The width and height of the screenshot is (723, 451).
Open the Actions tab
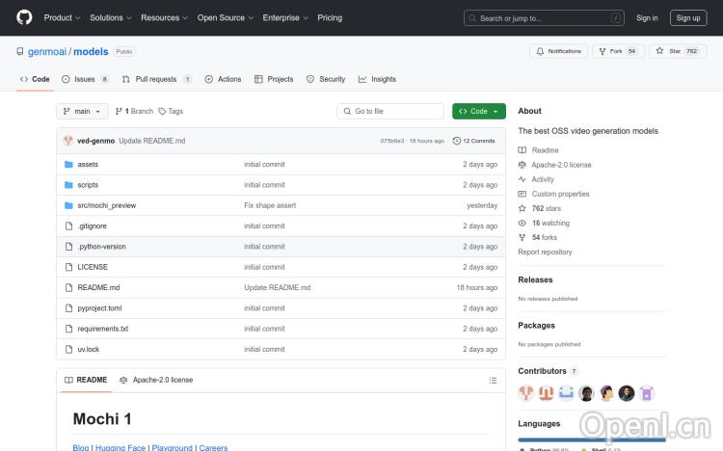pos(223,79)
